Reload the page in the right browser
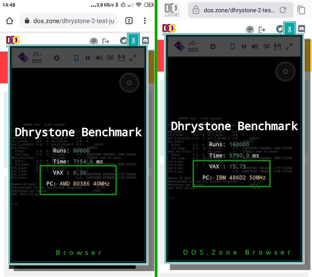 click(282, 10)
